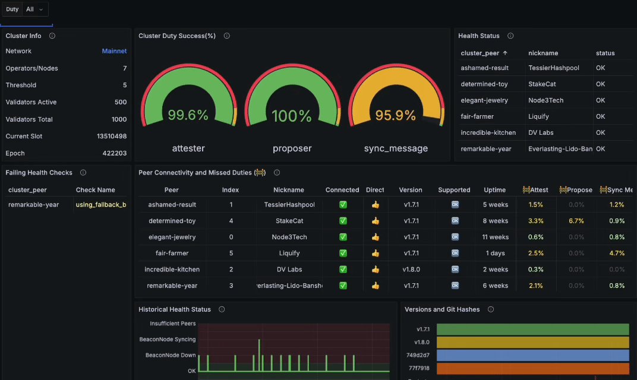Click DV Labs nickname in peer table
This screenshot has height=380, width=637.
click(x=289, y=270)
